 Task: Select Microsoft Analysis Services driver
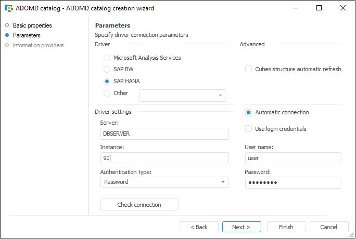click(x=107, y=58)
